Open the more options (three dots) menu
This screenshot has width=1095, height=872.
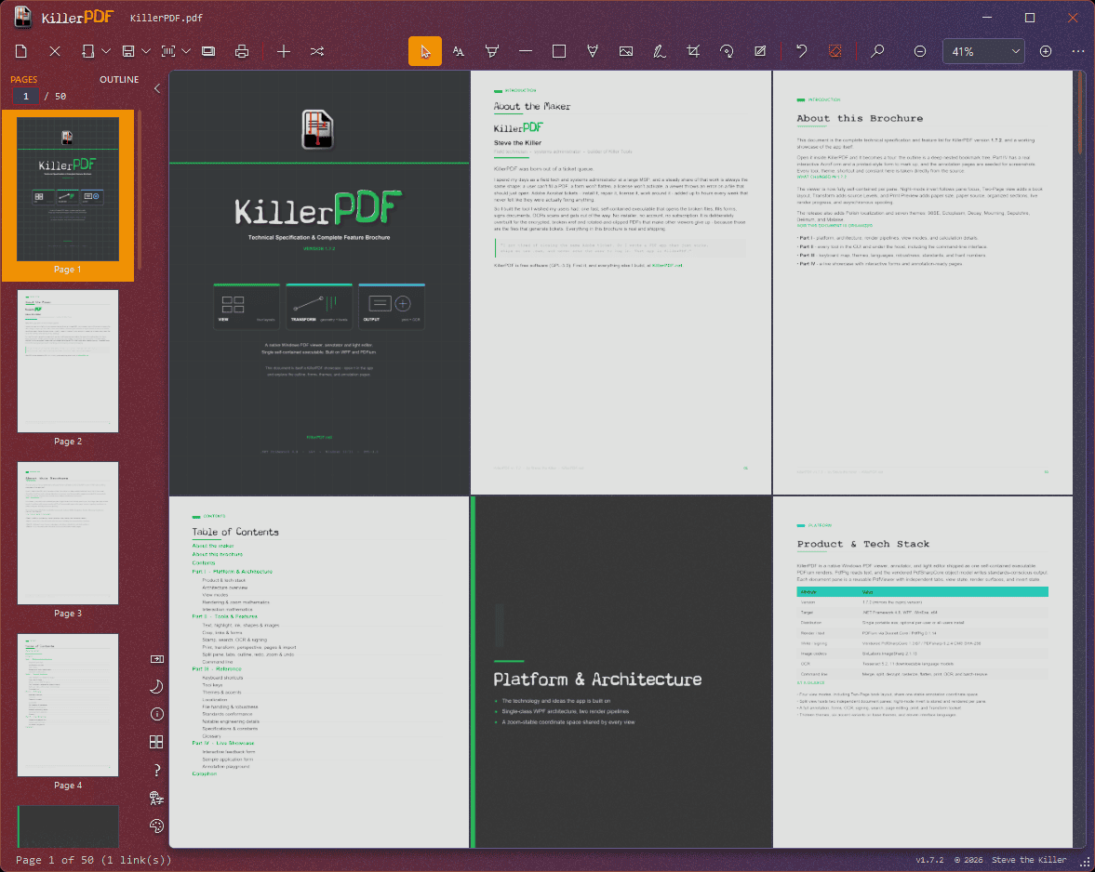tap(1078, 52)
